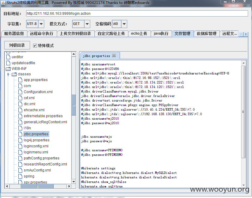Click file tree scroll down arrow
Image resolution: width=252 pixels, height=198 pixels.
point(74,182)
